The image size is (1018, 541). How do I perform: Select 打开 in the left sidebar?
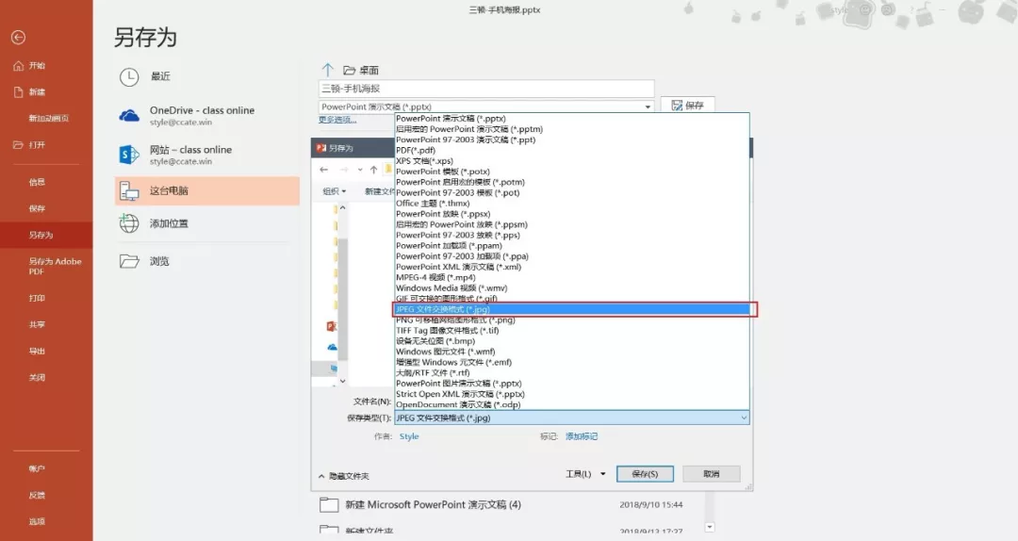click(30, 145)
